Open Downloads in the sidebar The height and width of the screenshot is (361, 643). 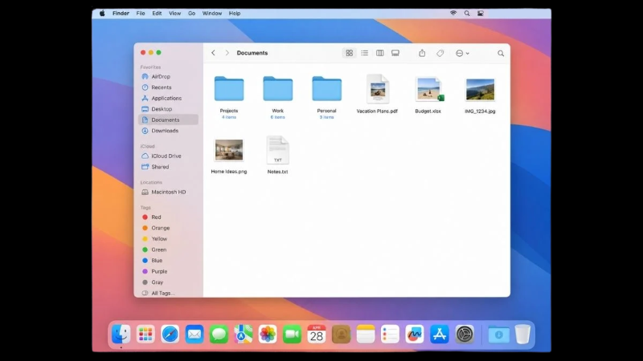(x=169, y=131)
